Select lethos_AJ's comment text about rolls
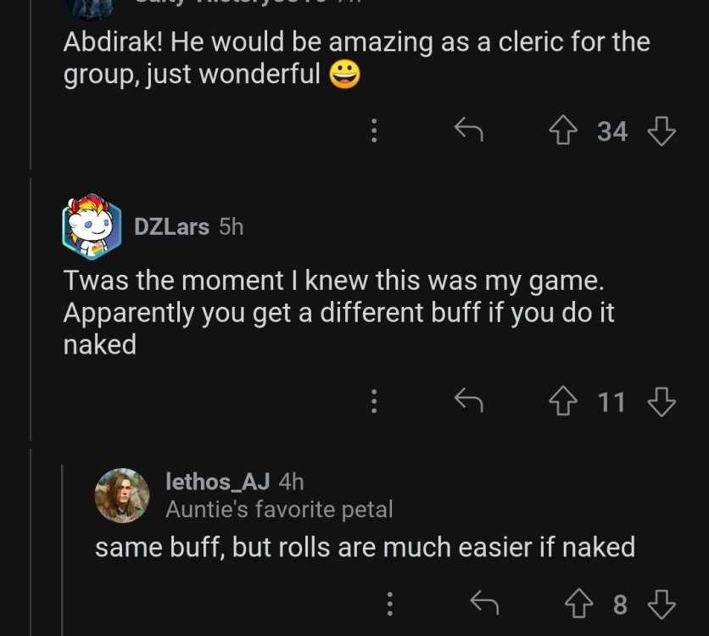Image resolution: width=709 pixels, height=636 pixels. coord(365,547)
